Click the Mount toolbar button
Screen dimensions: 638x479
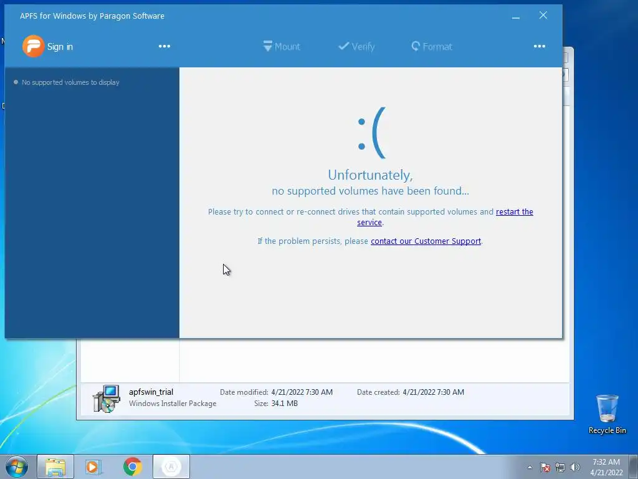(x=282, y=46)
